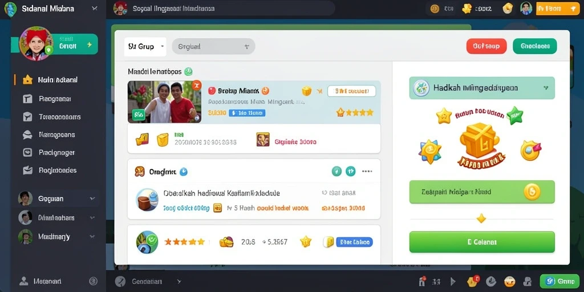This screenshot has width=584, height=292.
Task: Click the red button in panel header
Action: (x=486, y=46)
